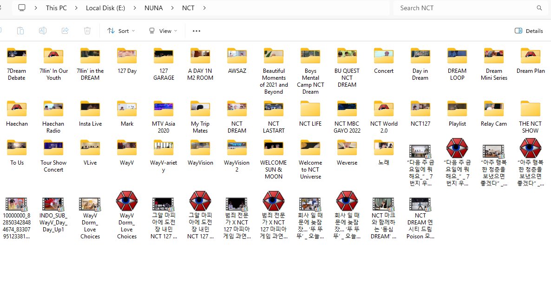Click the rename icon in toolbar
This screenshot has width=551, height=294.
[43, 31]
